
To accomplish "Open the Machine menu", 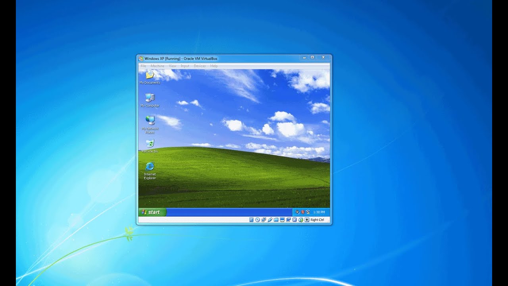I will tap(157, 66).
